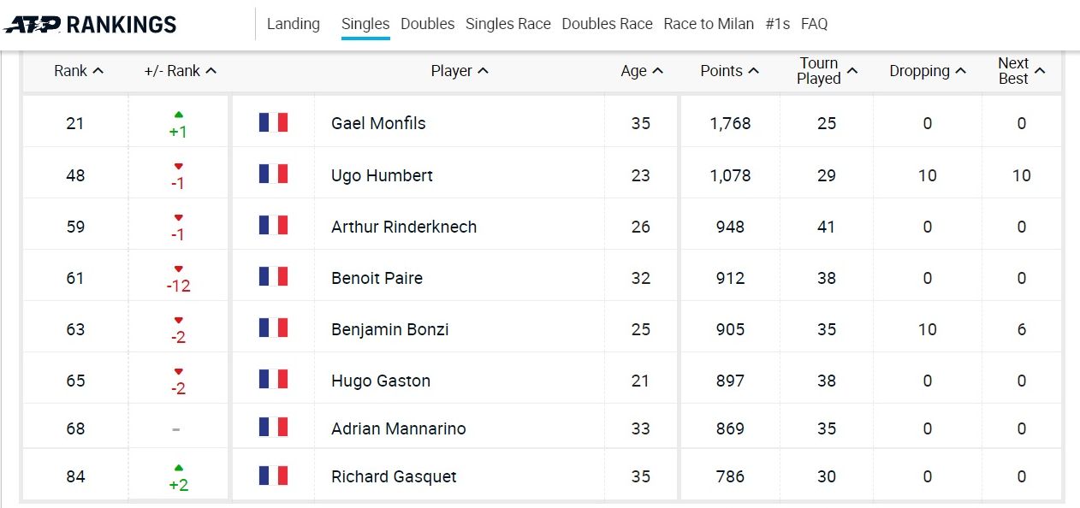
Task: Sort the table by Rank column
Action: tap(79, 71)
